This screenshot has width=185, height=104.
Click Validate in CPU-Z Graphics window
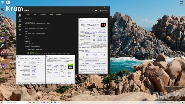click(x=66, y=83)
